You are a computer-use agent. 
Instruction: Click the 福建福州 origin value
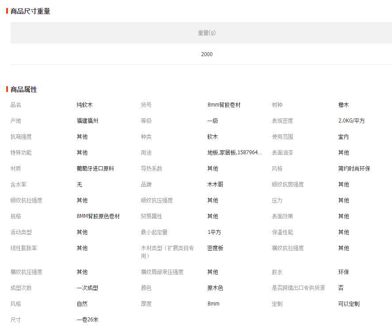click(87, 121)
